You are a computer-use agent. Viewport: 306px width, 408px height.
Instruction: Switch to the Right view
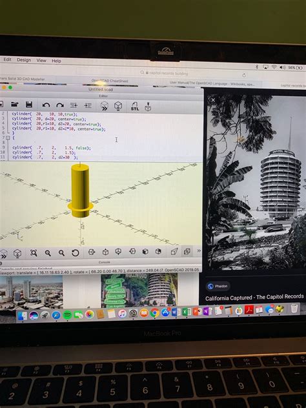92,252
